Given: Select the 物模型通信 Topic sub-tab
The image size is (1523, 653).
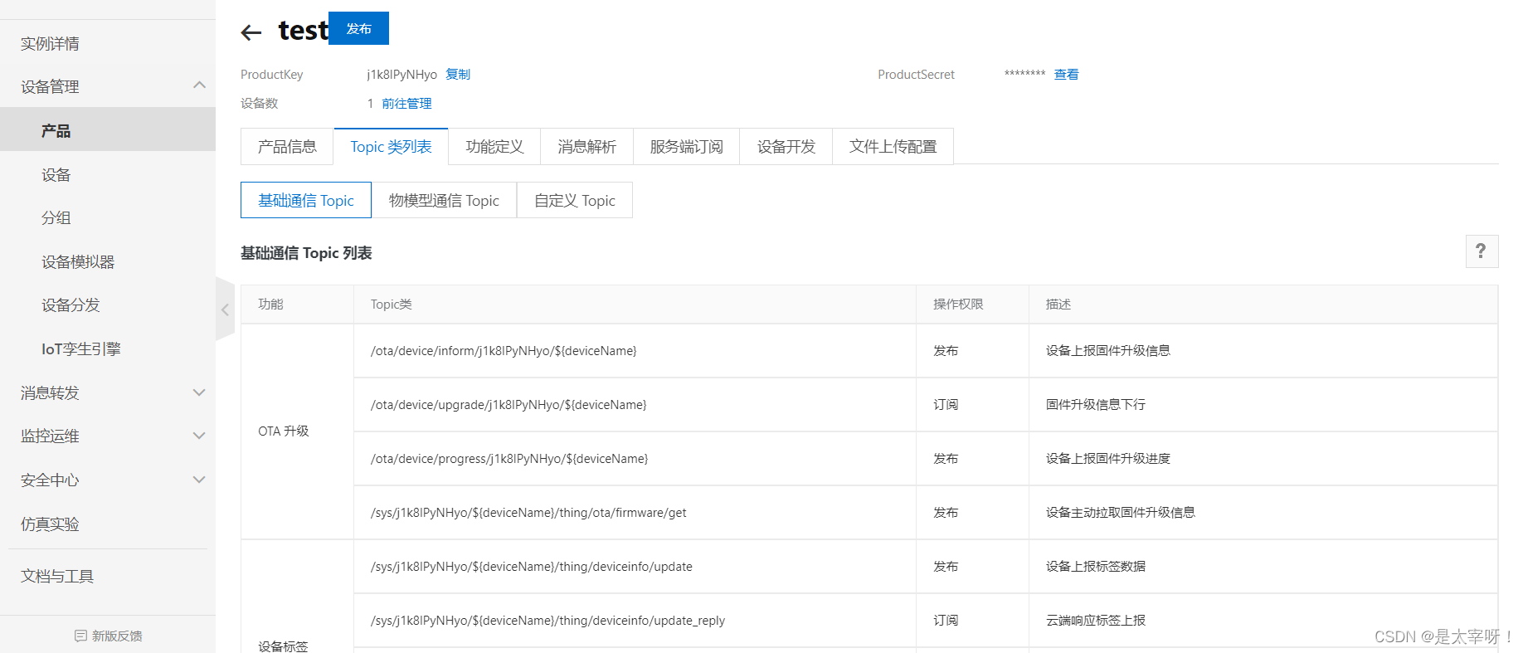Looking at the screenshot, I should coord(444,200).
